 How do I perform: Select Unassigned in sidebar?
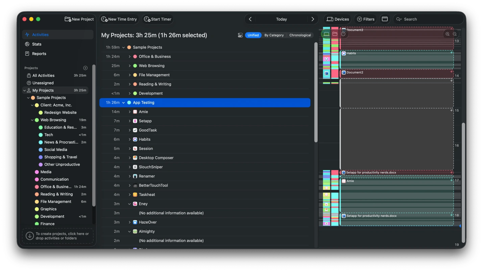(56, 83)
